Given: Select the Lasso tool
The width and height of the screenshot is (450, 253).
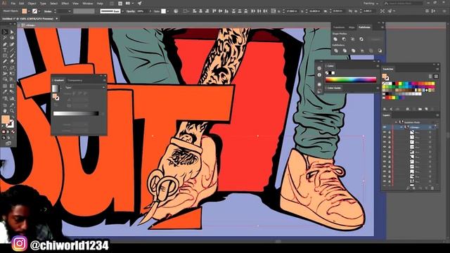Looking at the screenshot, I should tap(12, 38).
